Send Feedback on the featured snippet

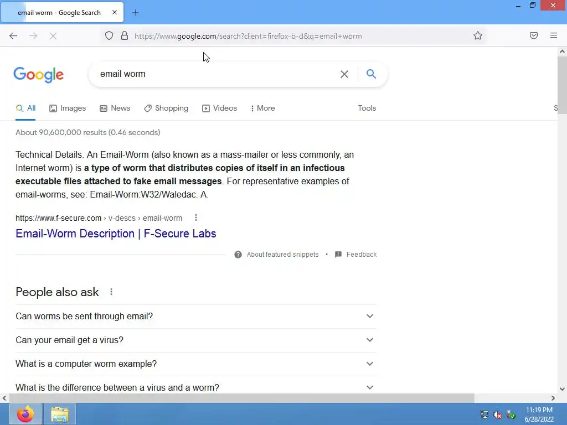(356, 255)
